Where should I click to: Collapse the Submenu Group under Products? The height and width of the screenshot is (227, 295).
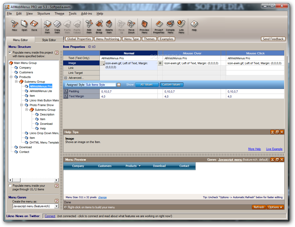click(16, 81)
